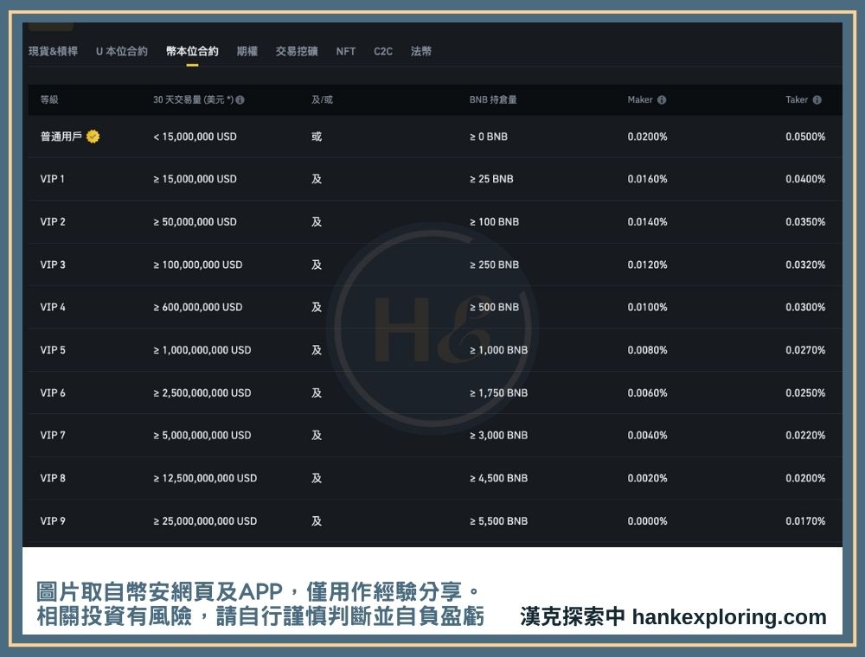Click the 等級 column header
Viewport: 865px width, 657px height.
(49, 99)
